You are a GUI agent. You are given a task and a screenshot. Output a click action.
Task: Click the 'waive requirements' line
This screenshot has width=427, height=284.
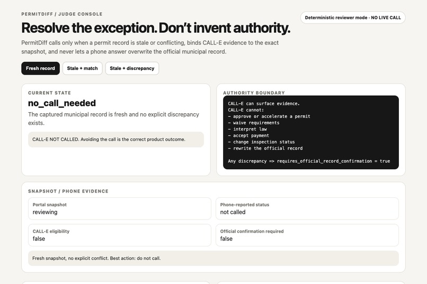254,123
